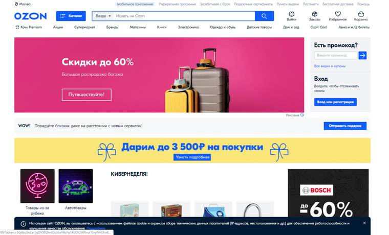Submit promo code with arrow button
This screenshot has width=389, height=235.
(x=362, y=56)
